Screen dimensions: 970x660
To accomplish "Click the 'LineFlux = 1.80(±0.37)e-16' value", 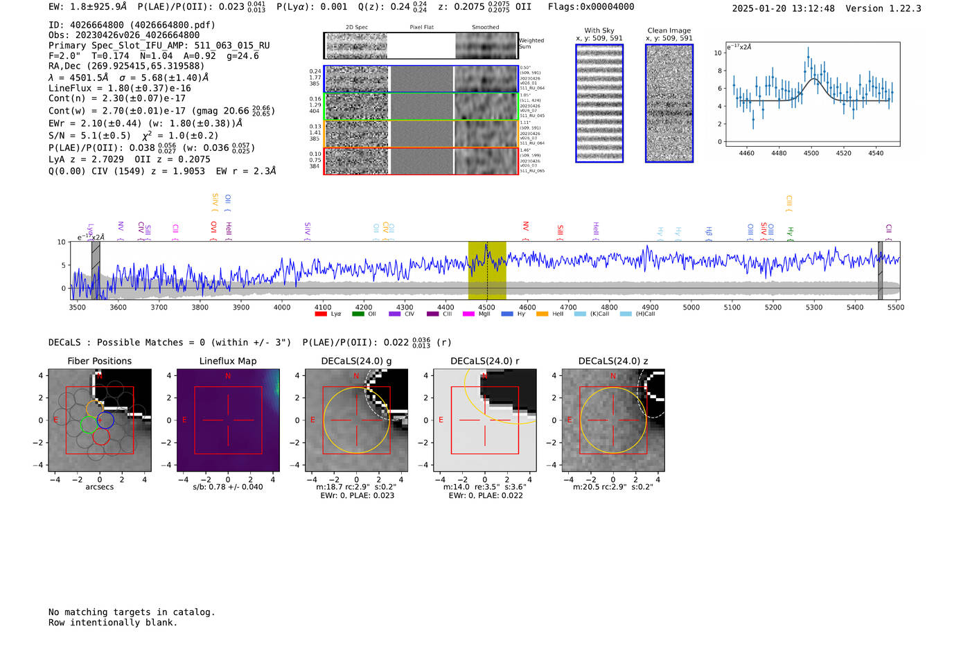I will point(120,89).
